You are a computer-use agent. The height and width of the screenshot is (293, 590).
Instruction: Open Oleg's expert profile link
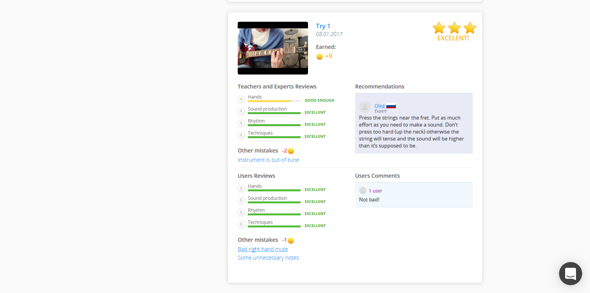click(x=379, y=106)
